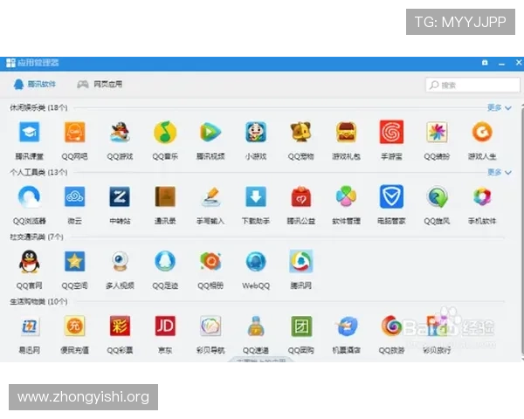Click the 休闲娱乐类 (18个) section heading
The height and width of the screenshot is (419, 524).
[38, 107]
